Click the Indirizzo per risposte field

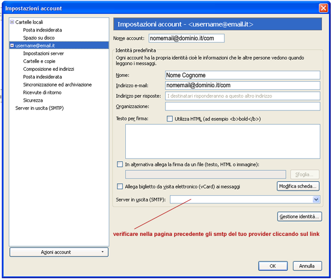(243, 96)
